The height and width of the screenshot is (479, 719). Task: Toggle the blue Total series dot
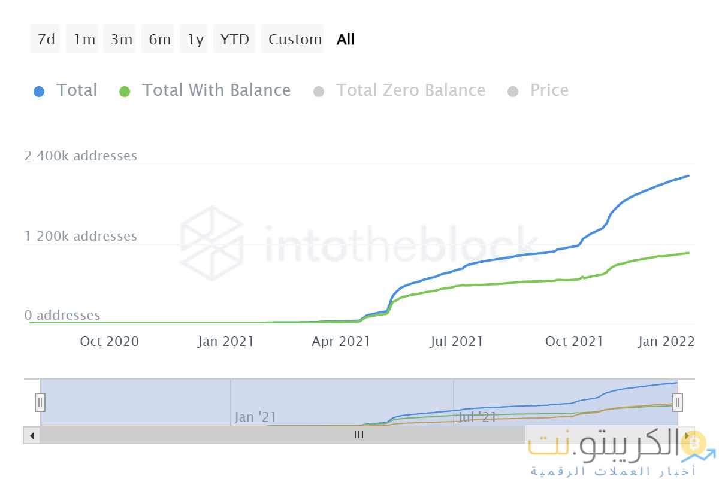point(39,92)
